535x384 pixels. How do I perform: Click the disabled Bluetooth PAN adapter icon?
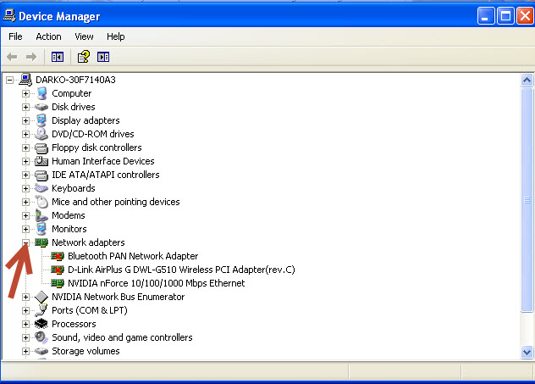(x=58, y=256)
